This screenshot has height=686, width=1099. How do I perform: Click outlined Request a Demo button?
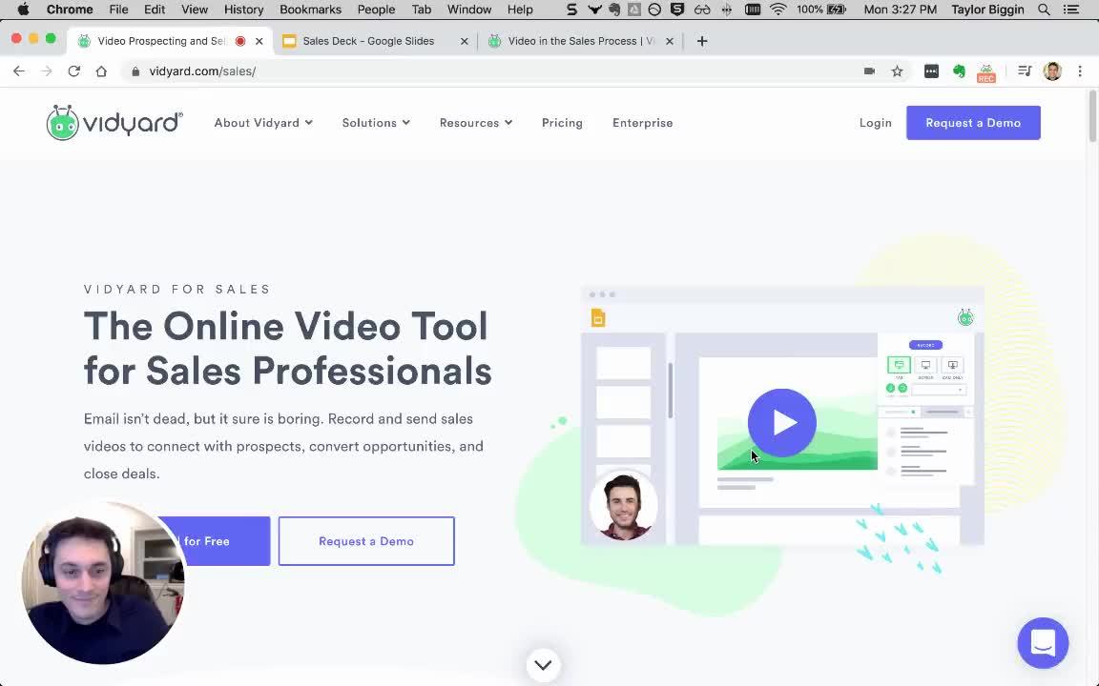(x=366, y=541)
